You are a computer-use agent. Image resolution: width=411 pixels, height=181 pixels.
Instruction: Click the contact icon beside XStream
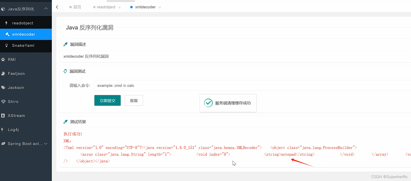(3, 115)
